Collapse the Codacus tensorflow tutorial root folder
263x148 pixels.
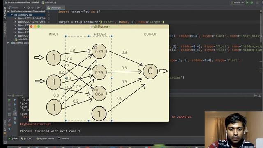(x=8, y=12)
